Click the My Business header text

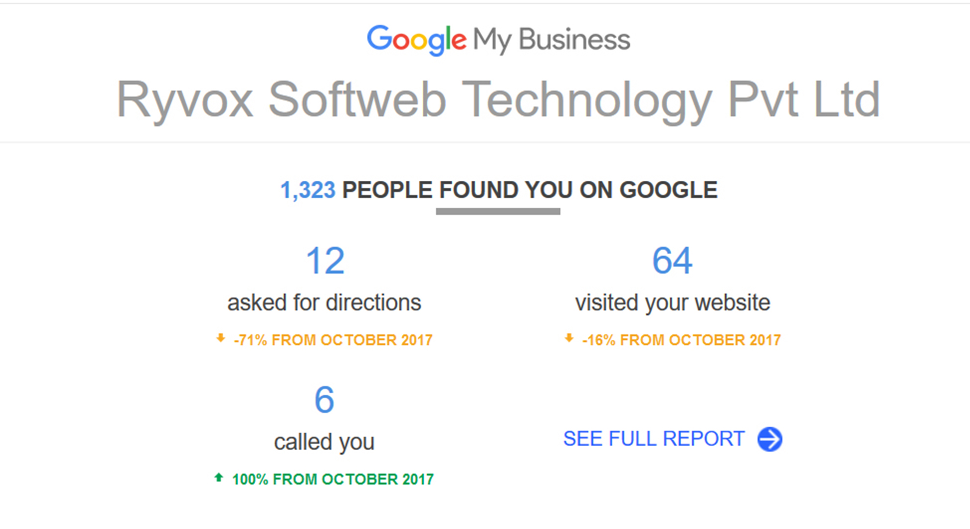[551, 40]
